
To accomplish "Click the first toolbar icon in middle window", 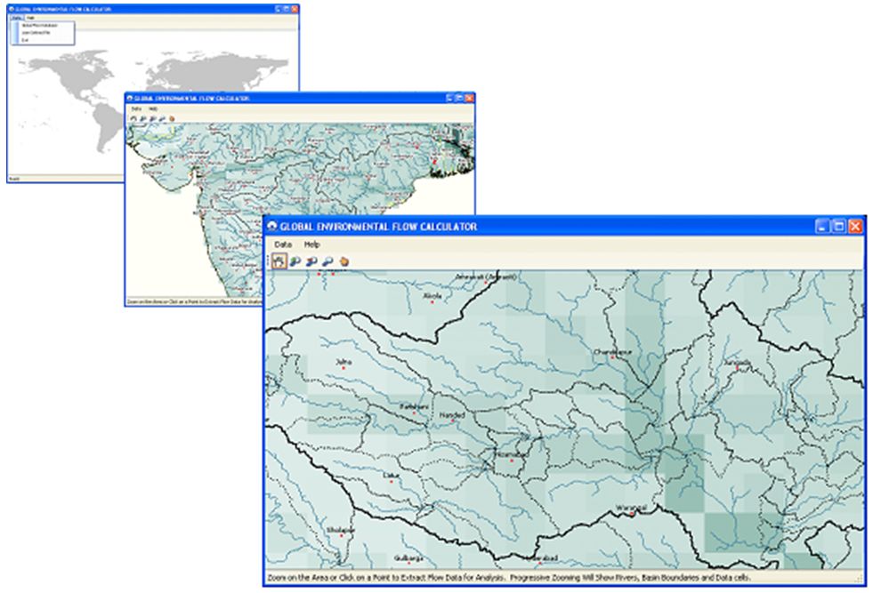I will tap(133, 118).
